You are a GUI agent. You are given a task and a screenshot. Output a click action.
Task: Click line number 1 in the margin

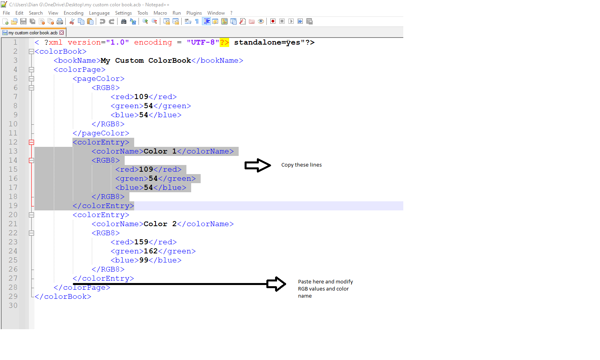15,42
